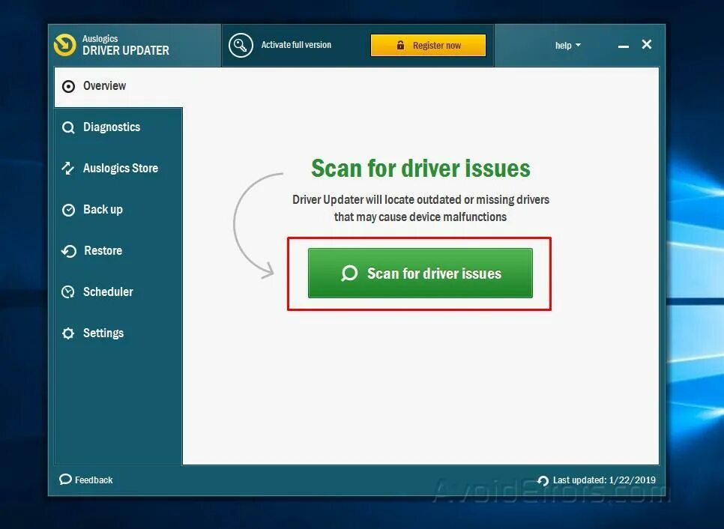724x529 pixels.
Task: Expand the help dropdown menu
Action: pos(567,45)
